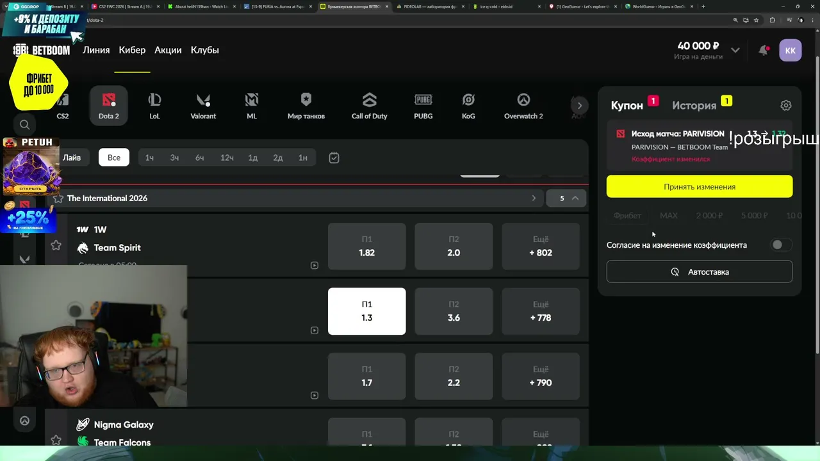Image resolution: width=820 pixels, height=461 pixels.
Task: Open the stream icon beside the 1.3 odds row
Action: point(314,330)
